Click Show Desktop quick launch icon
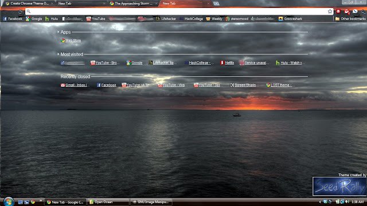367x206 pixels. click(x=21, y=202)
